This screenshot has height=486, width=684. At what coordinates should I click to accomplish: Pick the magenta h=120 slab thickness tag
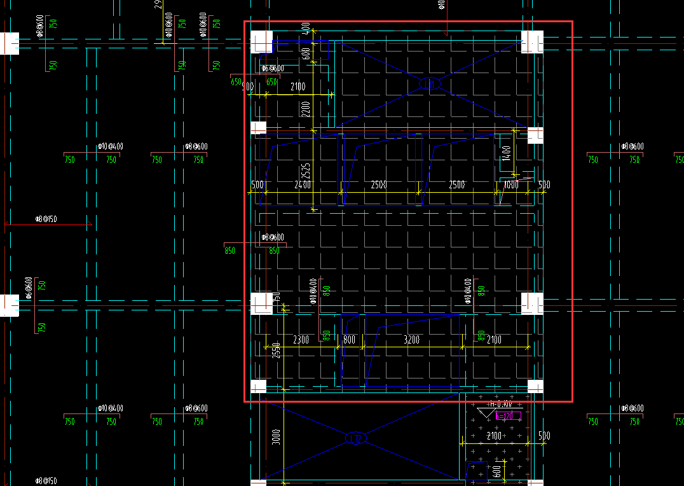tap(508, 416)
